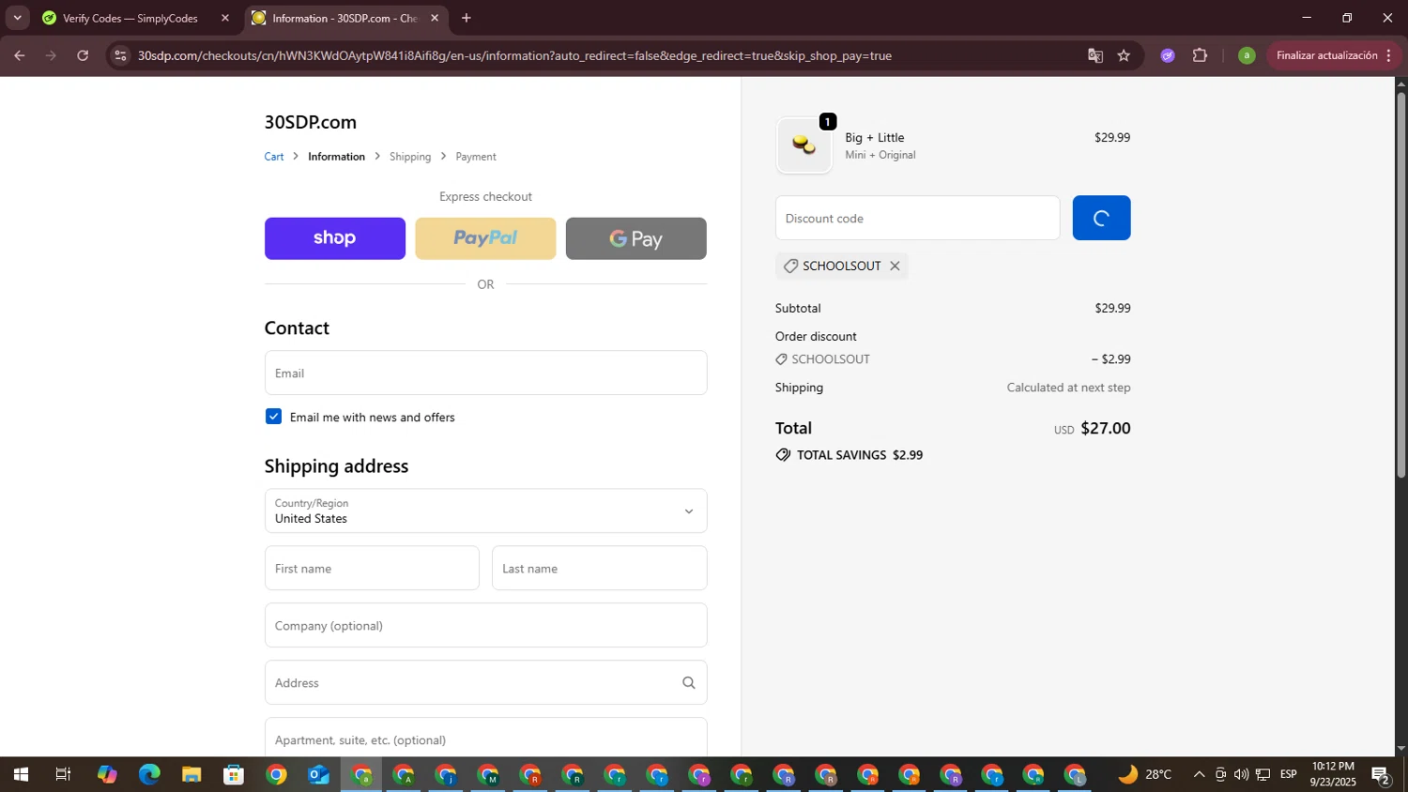Click the Payment breadcrumb step
The width and height of the screenshot is (1408, 792).
click(x=476, y=157)
